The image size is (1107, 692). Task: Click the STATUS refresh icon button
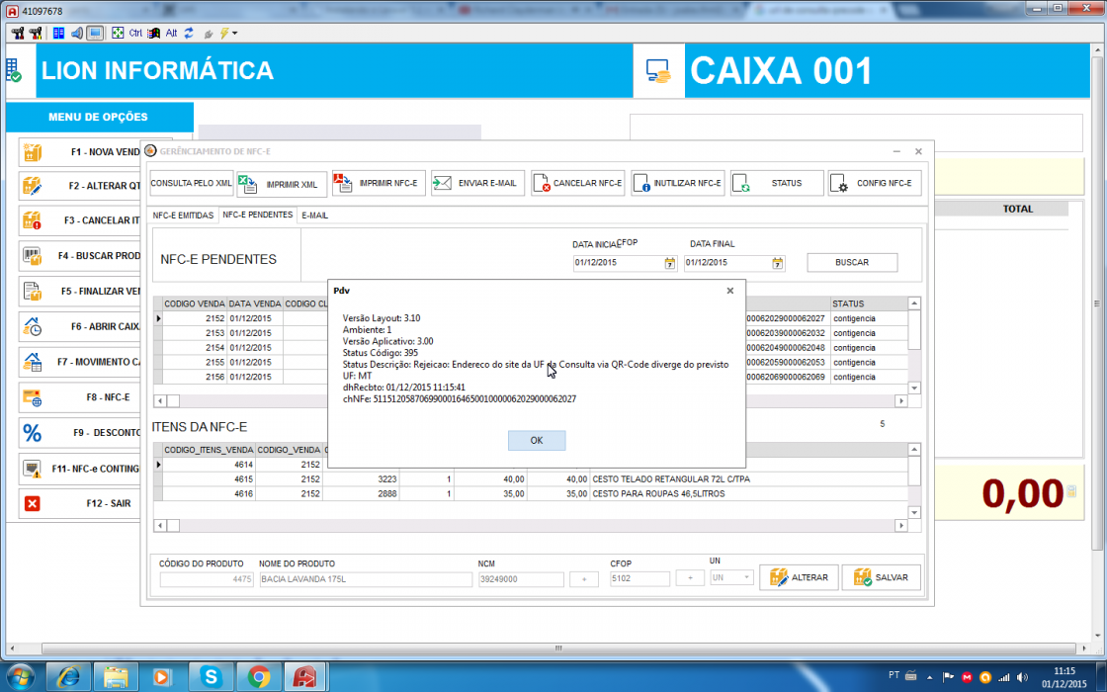click(777, 183)
